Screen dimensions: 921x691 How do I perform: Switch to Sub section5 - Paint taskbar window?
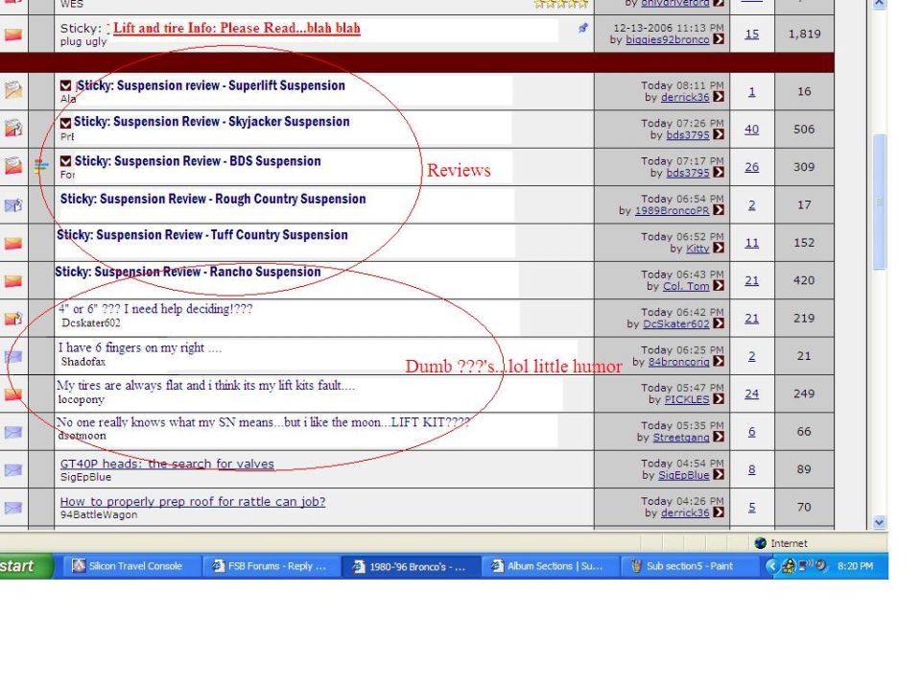click(x=689, y=566)
